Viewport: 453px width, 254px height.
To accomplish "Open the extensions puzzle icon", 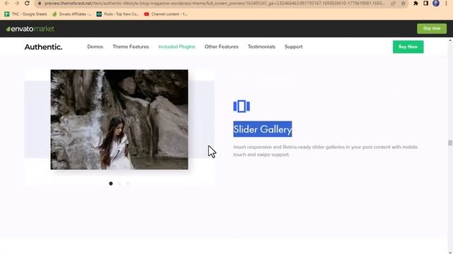I will [x=415, y=4].
